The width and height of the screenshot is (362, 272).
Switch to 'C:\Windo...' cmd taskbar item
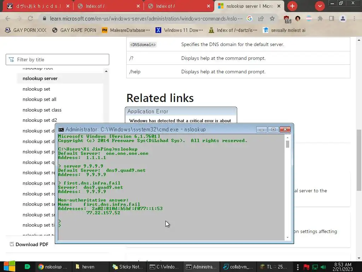pos(164,267)
